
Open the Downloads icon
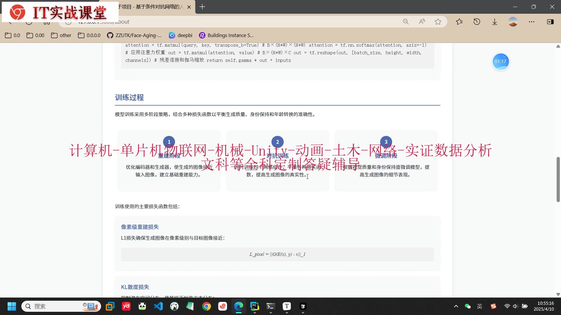coord(495,22)
